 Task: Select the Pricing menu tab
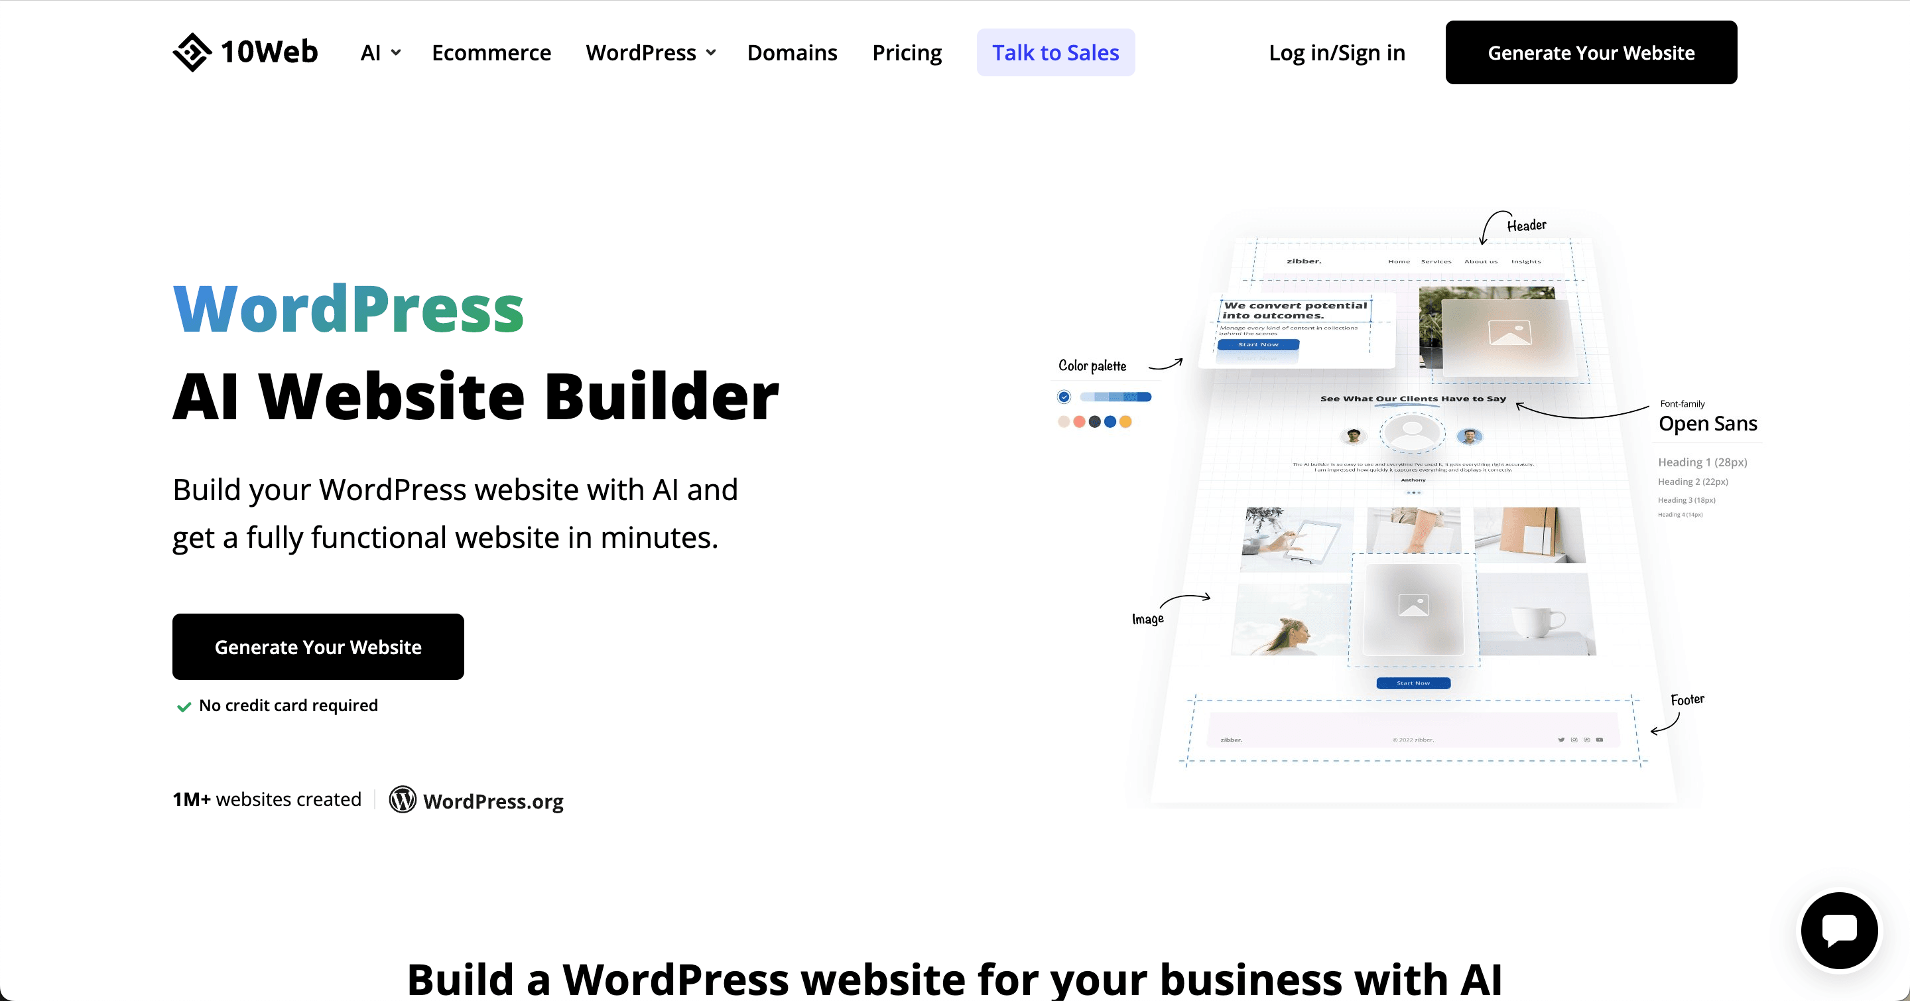[906, 52]
